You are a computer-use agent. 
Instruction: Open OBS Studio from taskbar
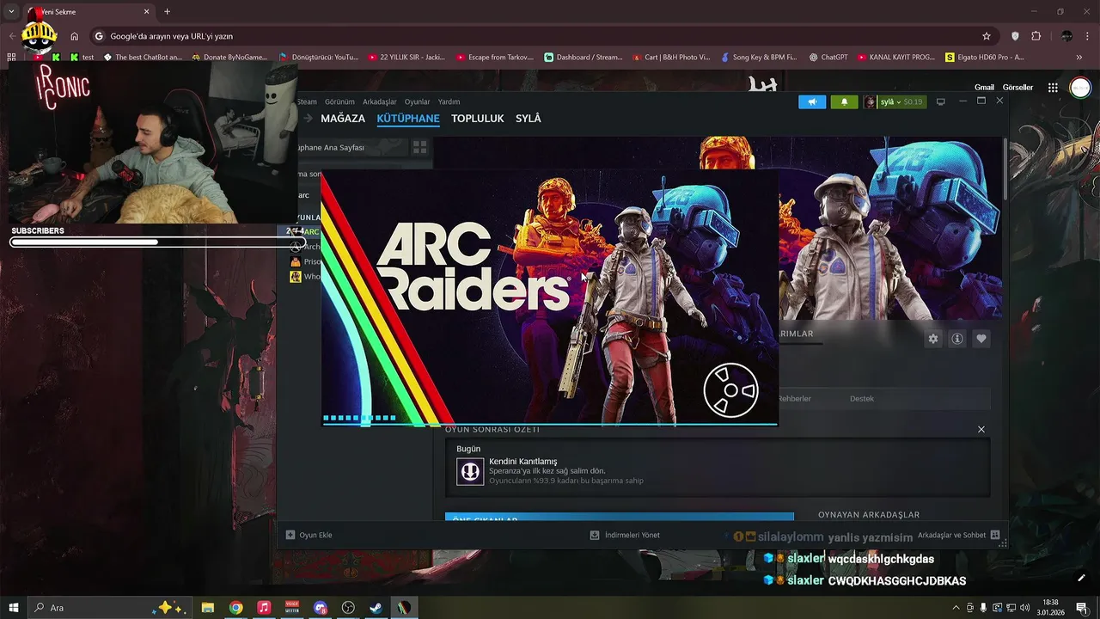coord(348,607)
